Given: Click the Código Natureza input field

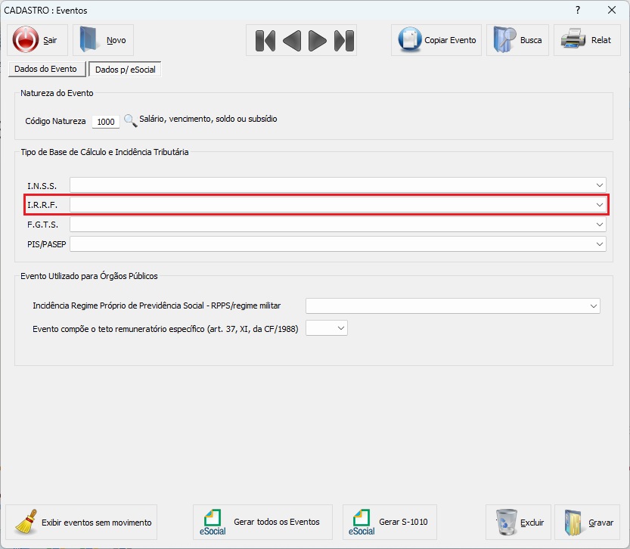Looking at the screenshot, I should [105, 122].
